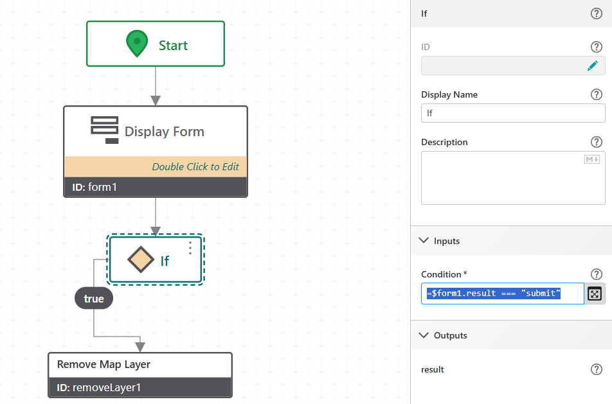Click the Display Form activity icon
612x404 pixels.
105,130
